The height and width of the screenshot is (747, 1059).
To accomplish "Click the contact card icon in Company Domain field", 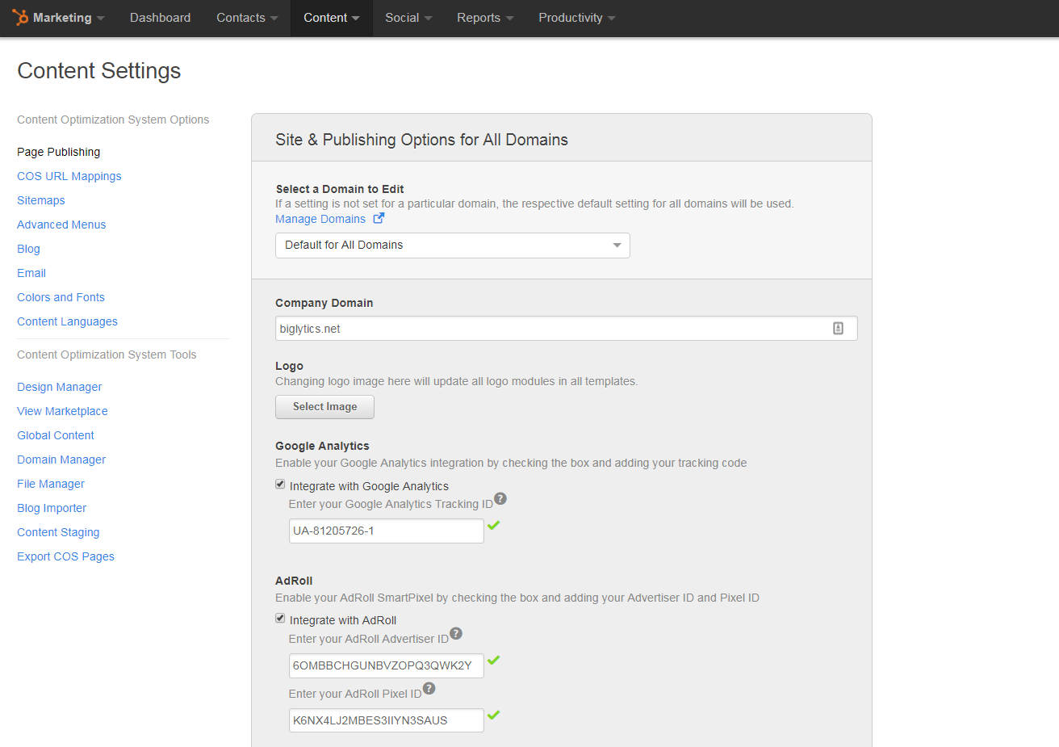I will pos(838,328).
